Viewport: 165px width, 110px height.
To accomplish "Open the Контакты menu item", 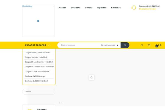I will 116,8.
